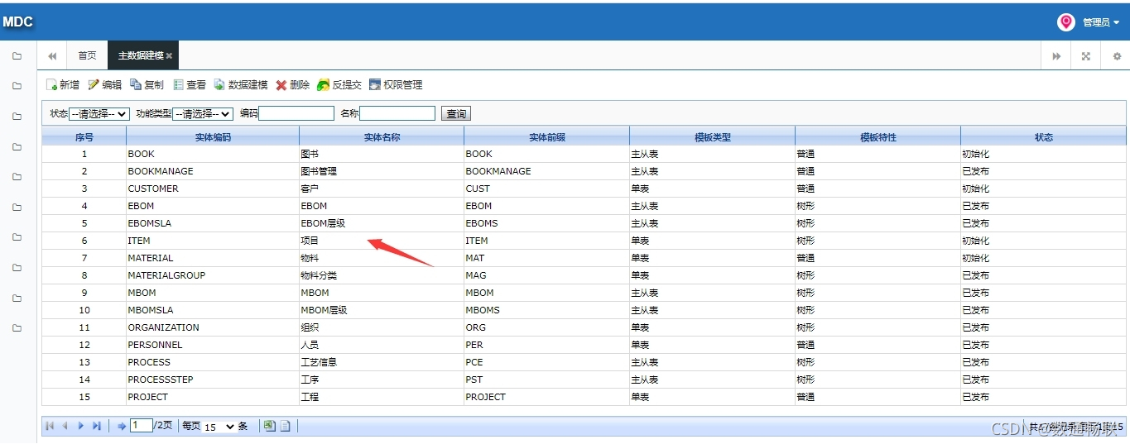
Task: Select the 项目 entity name cell
Action: pos(382,241)
